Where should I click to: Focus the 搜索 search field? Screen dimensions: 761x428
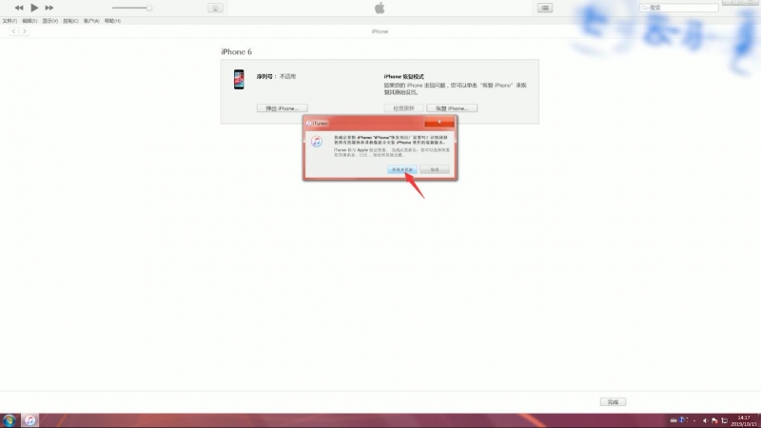(x=678, y=8)
